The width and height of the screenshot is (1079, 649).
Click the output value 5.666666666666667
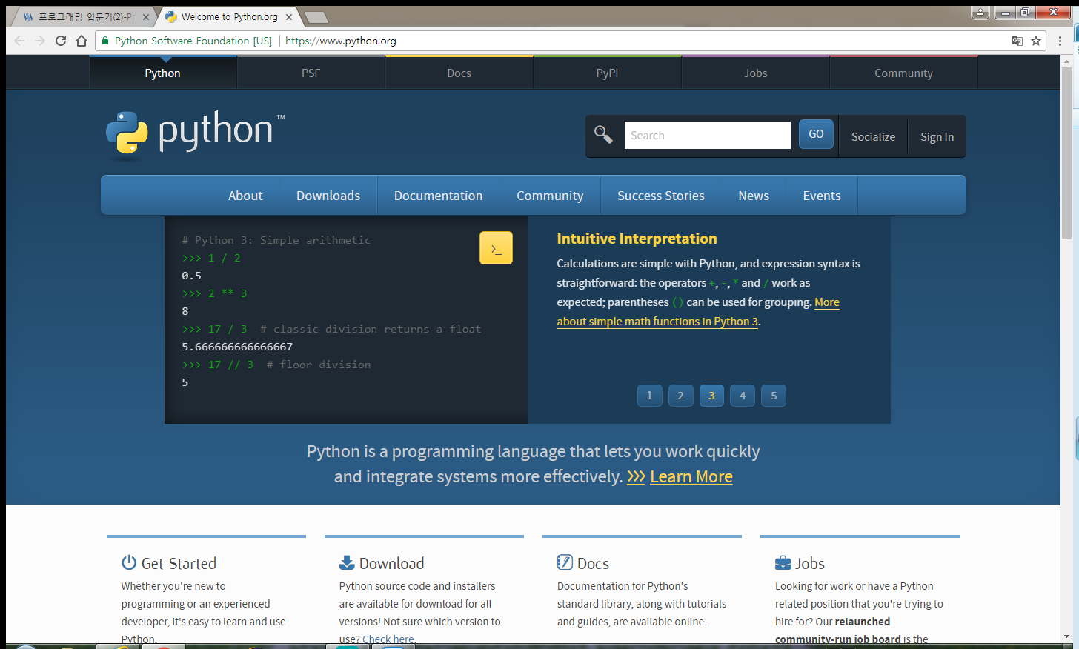(237, 347)
